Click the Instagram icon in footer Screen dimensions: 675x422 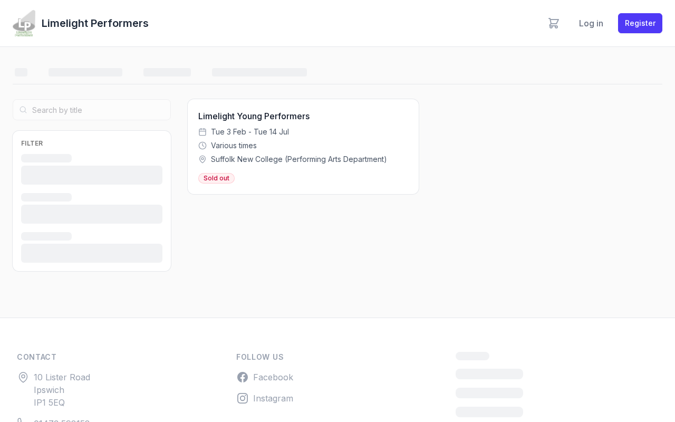243,398
